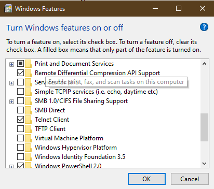Expand the Services for NFS tree node
This screenshot has height=189, width=214.
tap(11, 83)
